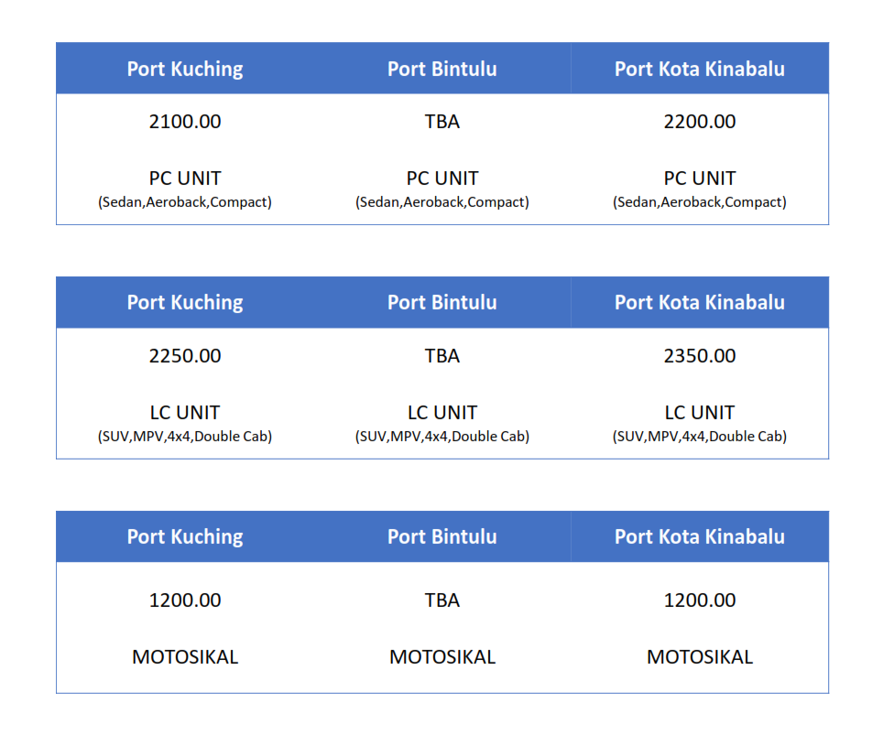Click the 2100.00 price for Port Kuching
The image size is (883, 746).
185,122
